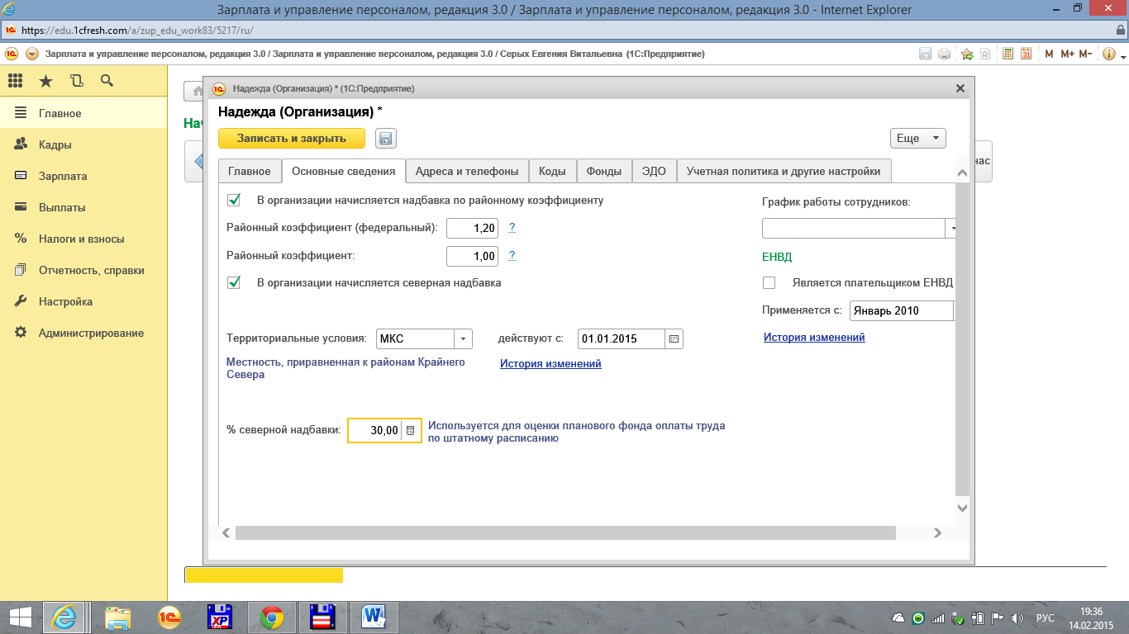Open Favorites star icon in left panel
This screenshot has width=1129, height=634.
pos(45,81)
